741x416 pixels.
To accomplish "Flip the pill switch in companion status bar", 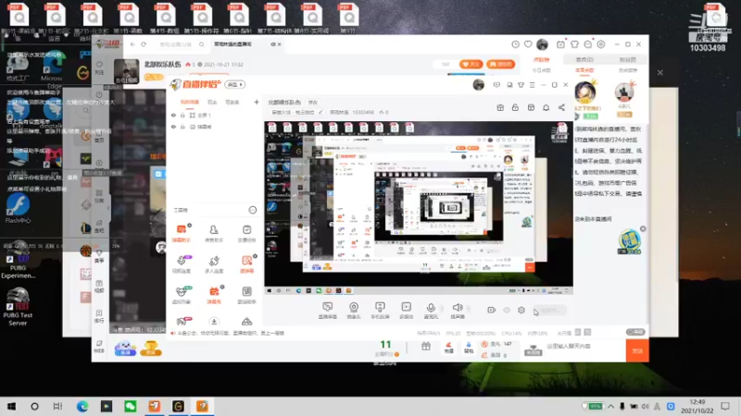I will (635, 332).
